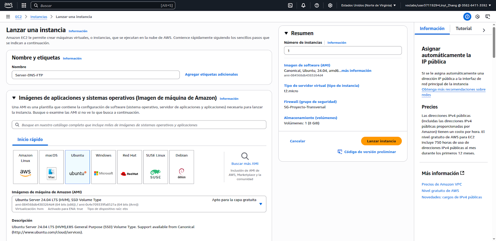496x241 pixels.
Task: Switch to the Tutorial tab
Action: [x=463, y=28]
